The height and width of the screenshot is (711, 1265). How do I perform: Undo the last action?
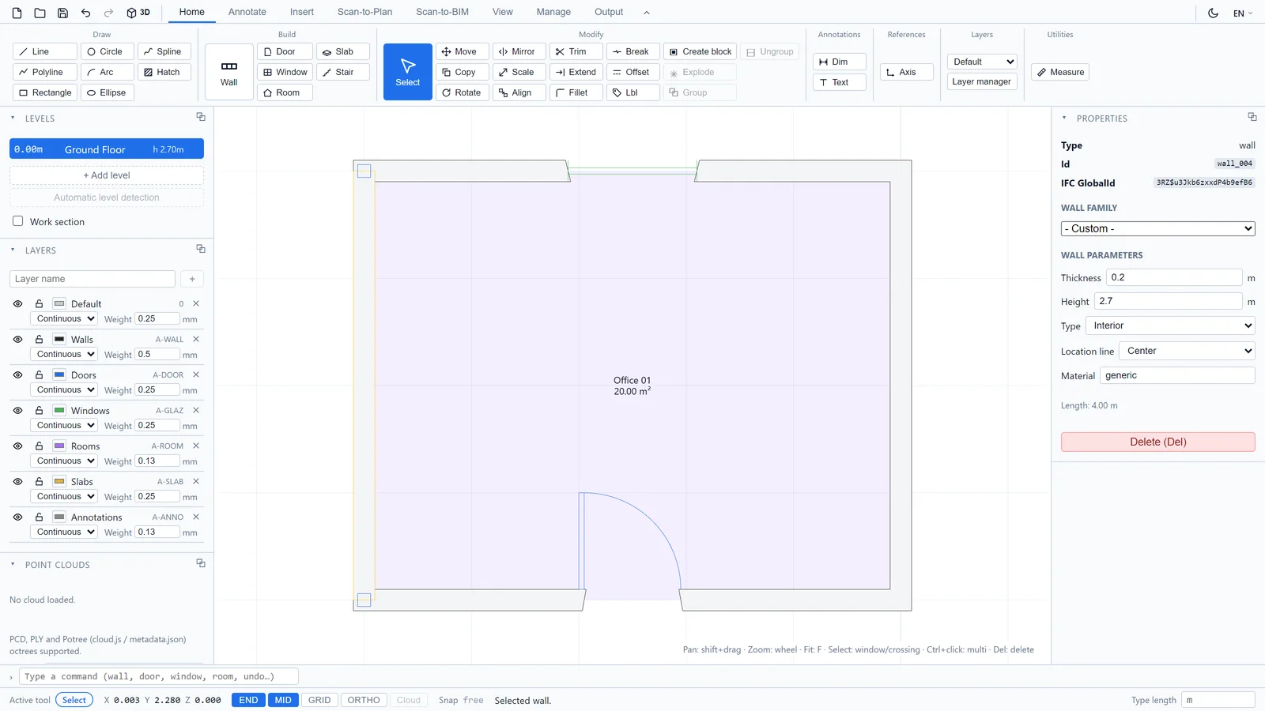click(85, 13)
